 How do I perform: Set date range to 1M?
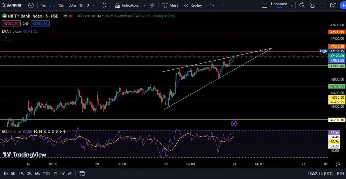(21, 174)
